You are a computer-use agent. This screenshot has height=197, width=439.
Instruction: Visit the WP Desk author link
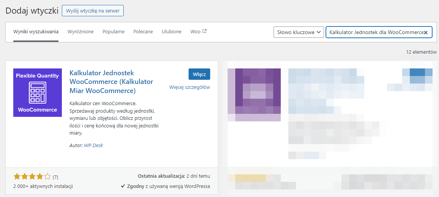point(93,145)
